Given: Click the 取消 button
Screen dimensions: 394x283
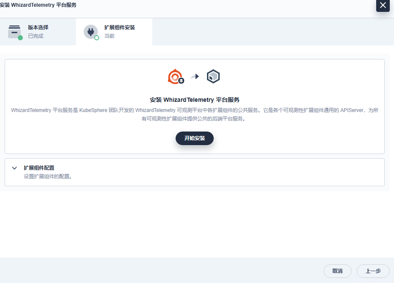Looking at the screenshot, I should (x=338, y=271).
